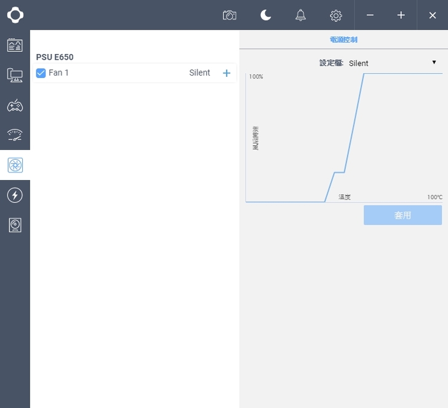Open the speaker audio section

click(x=15, y=226)
